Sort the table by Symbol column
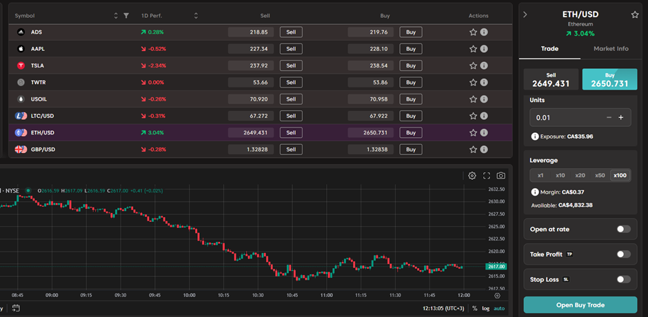 115,15
